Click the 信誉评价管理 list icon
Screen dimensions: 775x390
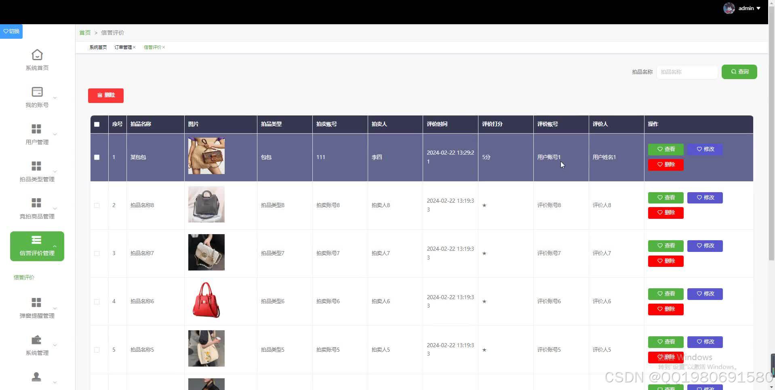pyautogui.click(x=36, y=240)
